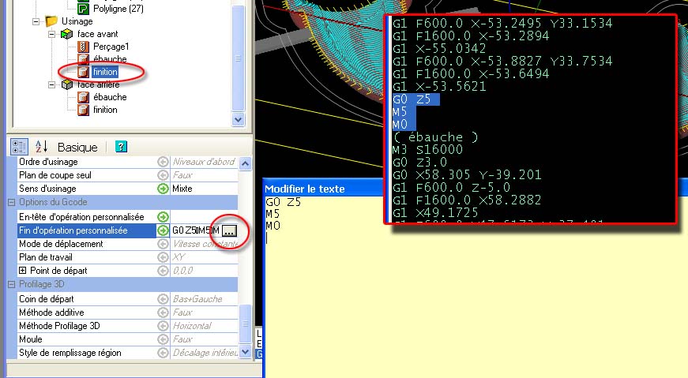The image size is (688, 378).
Task: Click the Polyligne (27) layer icon
Action: point(83,8)
